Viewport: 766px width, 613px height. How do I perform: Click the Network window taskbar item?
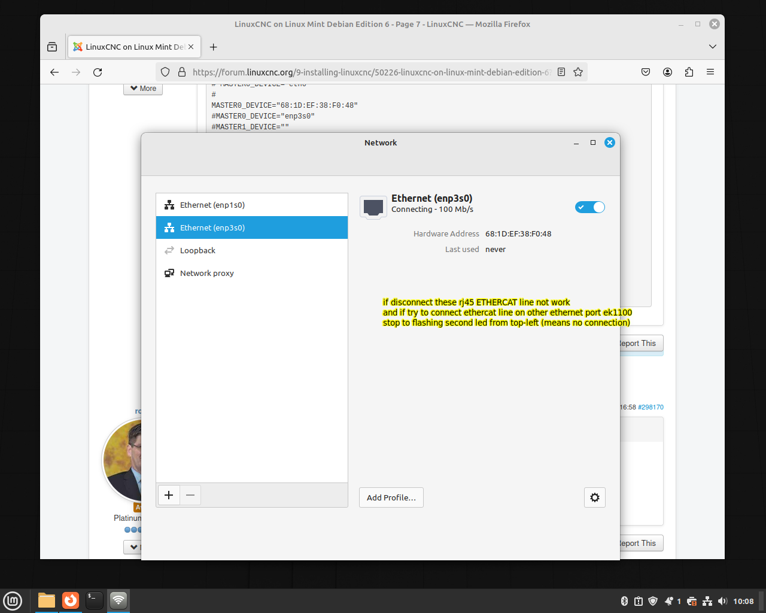click(x=118, y=600)
